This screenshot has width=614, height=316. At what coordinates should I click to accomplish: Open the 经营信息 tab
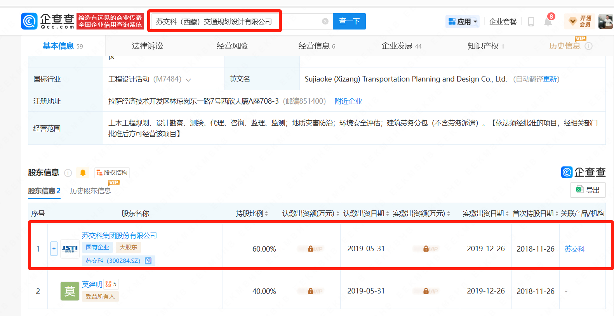tap(317, 46)
